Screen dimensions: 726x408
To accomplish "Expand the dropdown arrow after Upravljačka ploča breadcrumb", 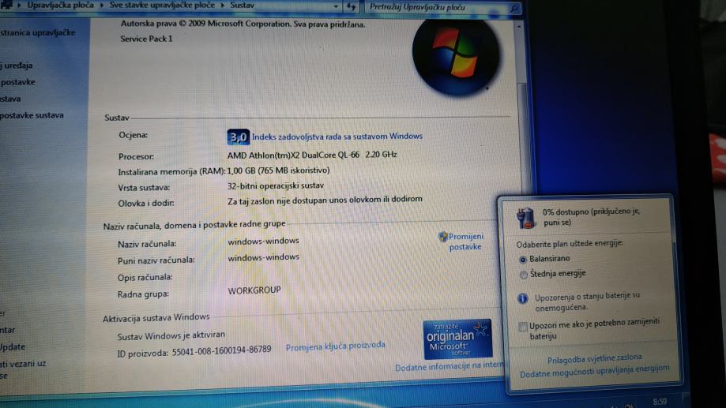I will 101,6.
